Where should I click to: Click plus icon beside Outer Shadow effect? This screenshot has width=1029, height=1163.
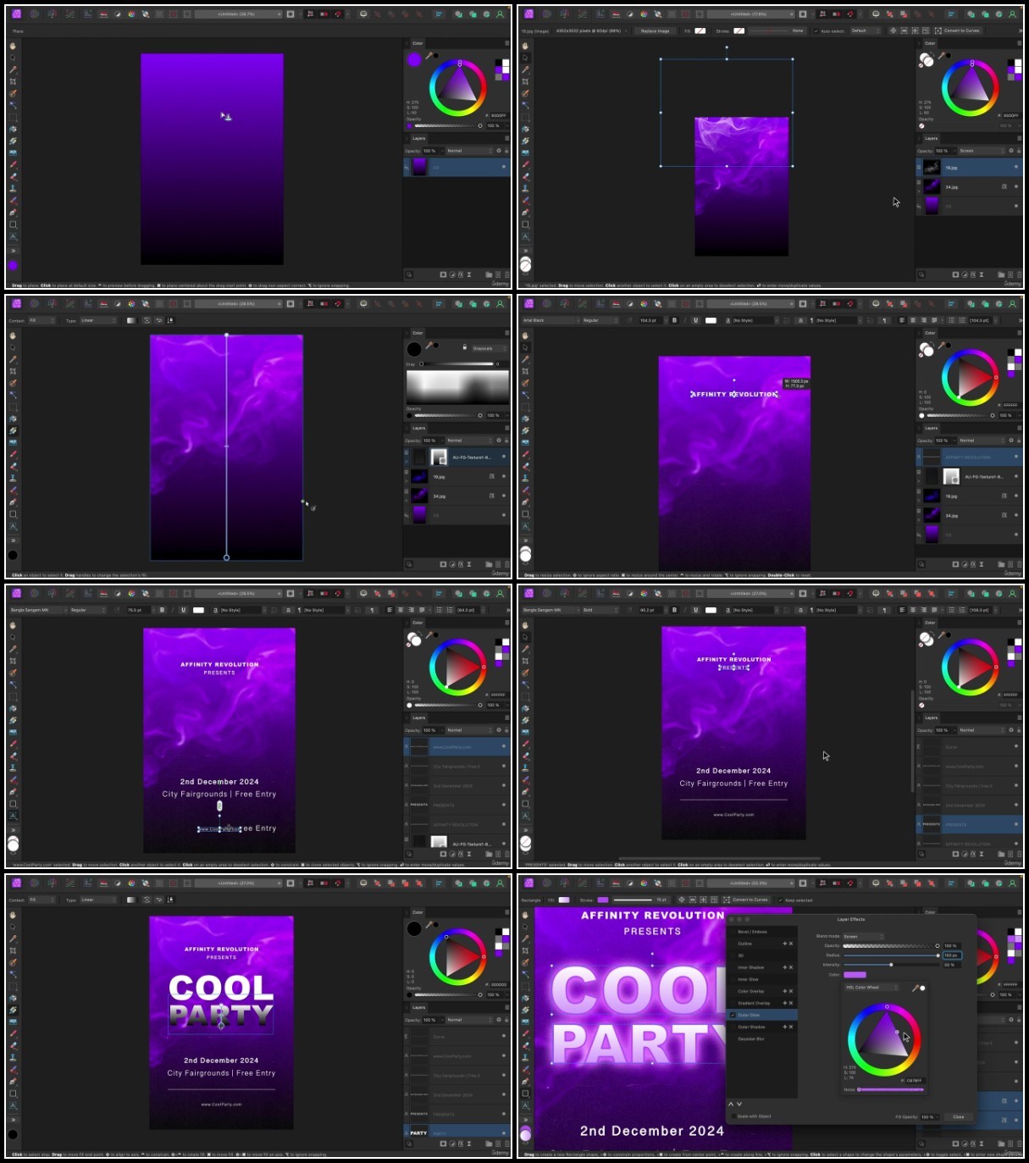785,1027
